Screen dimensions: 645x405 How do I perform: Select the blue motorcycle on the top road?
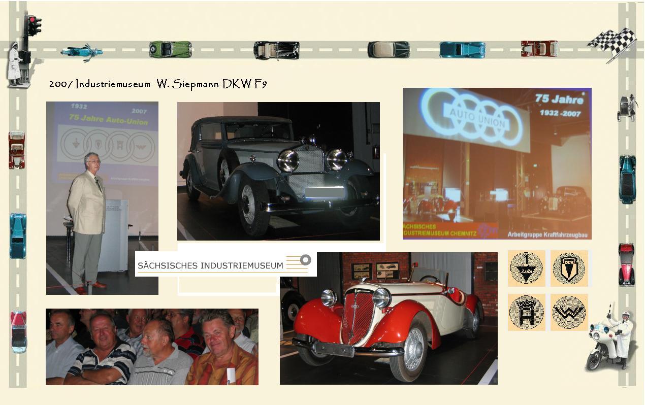click(81, 52)
